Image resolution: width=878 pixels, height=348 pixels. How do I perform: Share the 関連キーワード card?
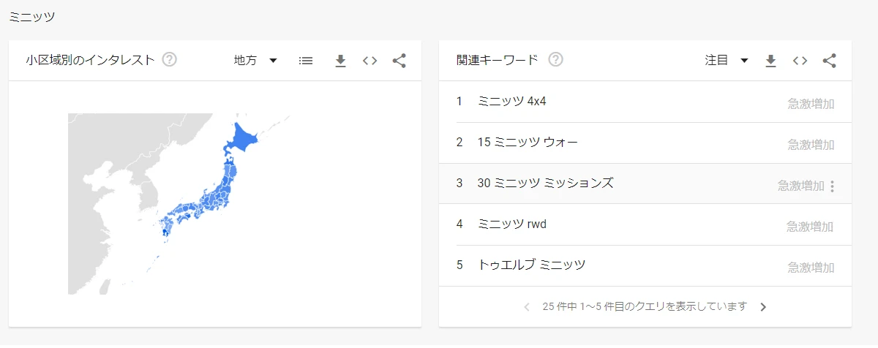[829, 61]
